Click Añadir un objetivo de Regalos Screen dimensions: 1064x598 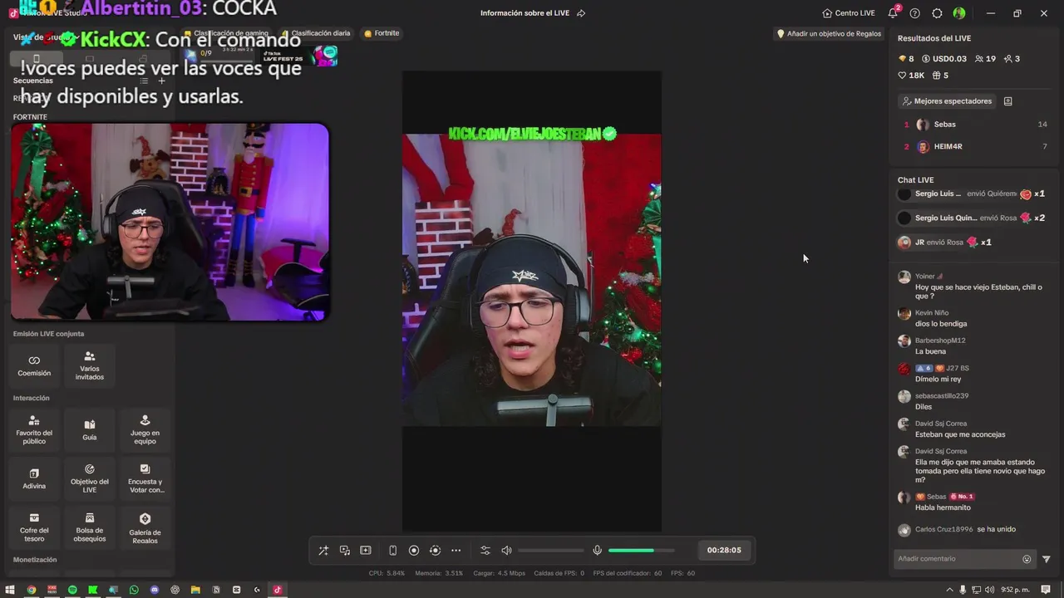point(829,34)
